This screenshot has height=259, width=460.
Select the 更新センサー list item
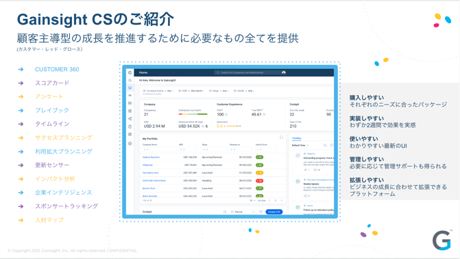click(52, 165)
